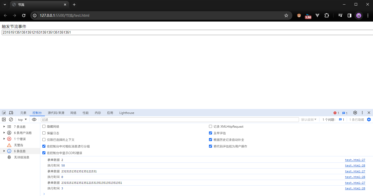Image resolution: width=373 pixels, height=196 pixels.
Task: Activate inspect element picker tool
Action: (x=4, y=113)
